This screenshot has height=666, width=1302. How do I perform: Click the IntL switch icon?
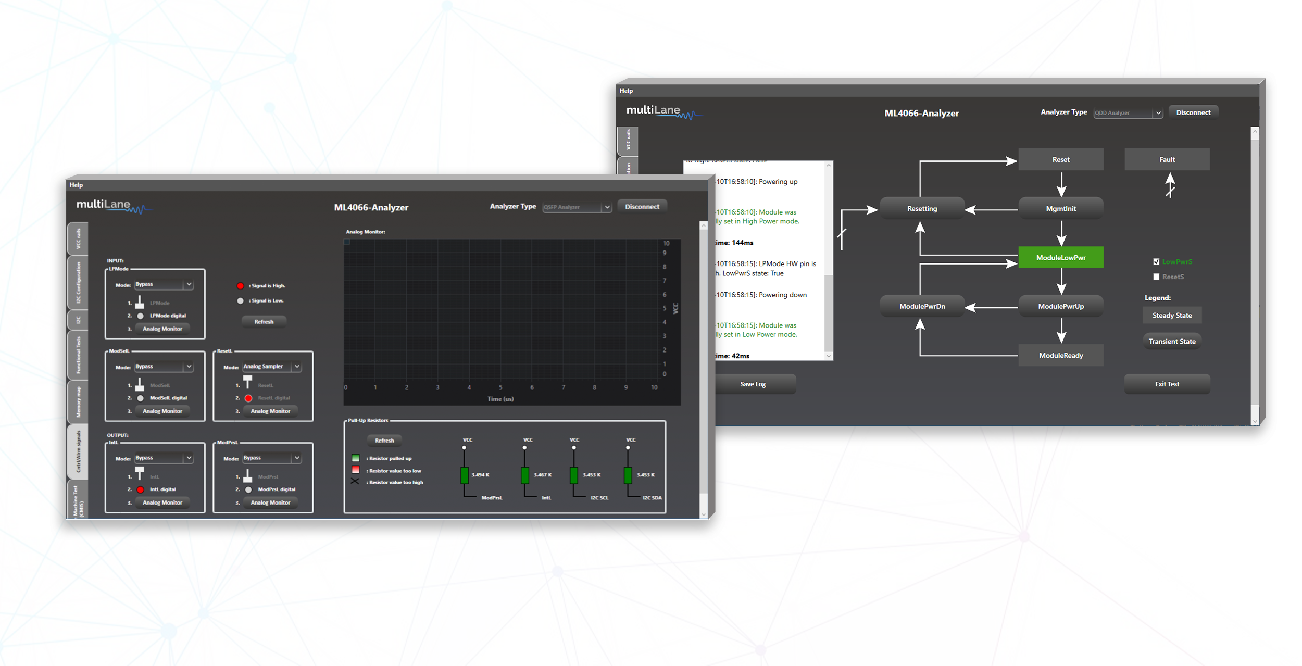pyautogui.click(x=140, y=473)
